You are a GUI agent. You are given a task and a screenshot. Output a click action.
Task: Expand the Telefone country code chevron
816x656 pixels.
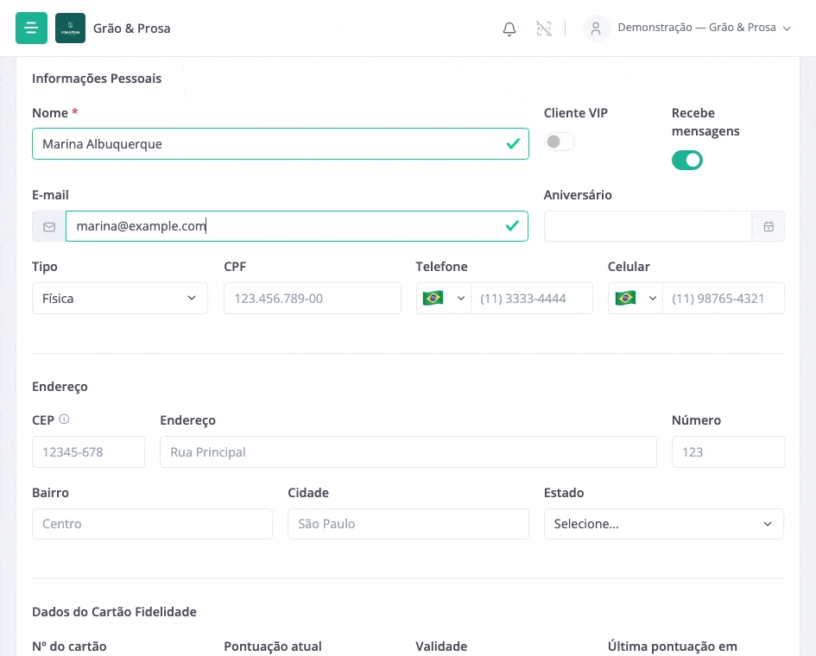(460, 298)
